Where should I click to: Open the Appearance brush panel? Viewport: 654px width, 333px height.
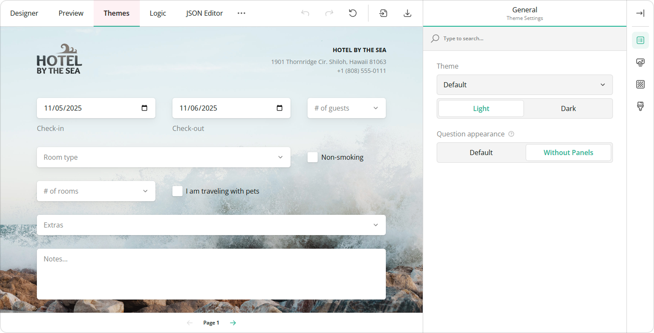(x=640, y=106)
